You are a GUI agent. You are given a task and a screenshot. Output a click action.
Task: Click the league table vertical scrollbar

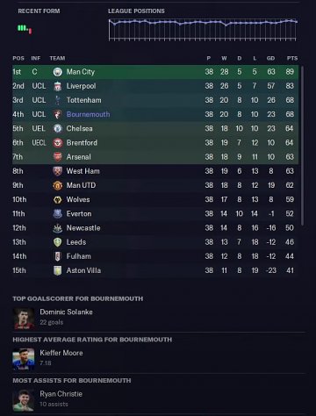pos(302,146)
